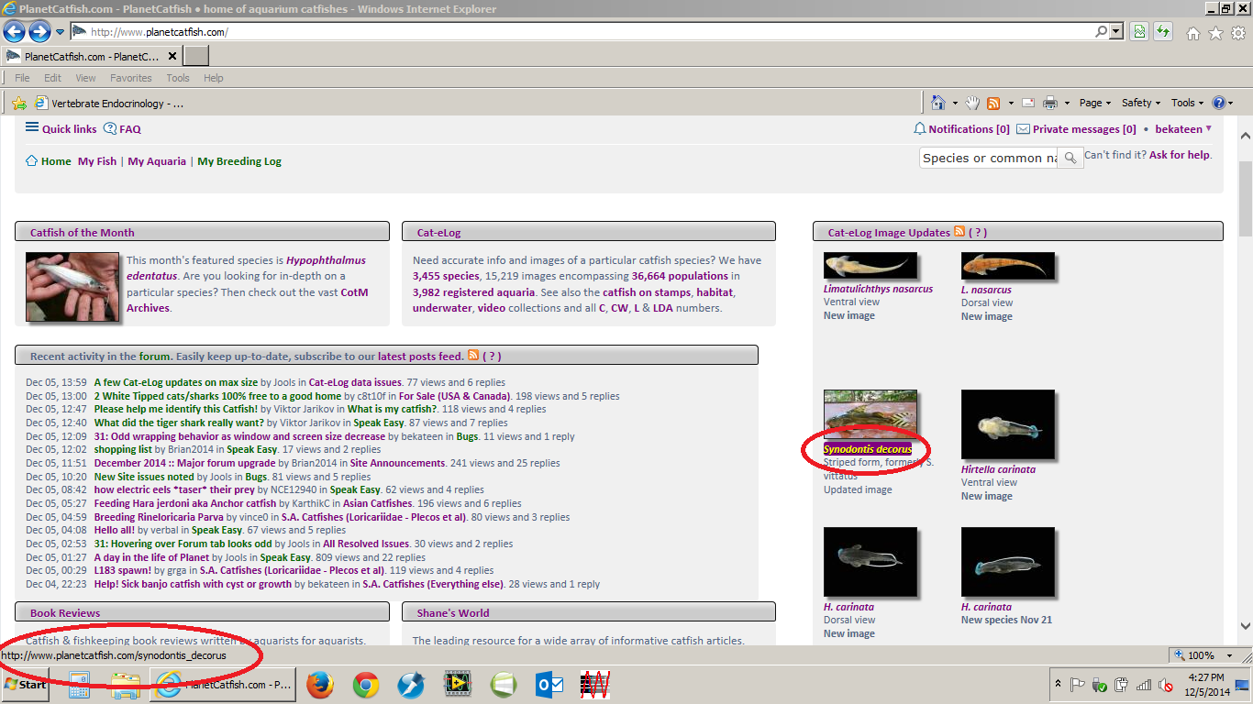
Task: Click the Windows Start button
Action: click(25, 685)
